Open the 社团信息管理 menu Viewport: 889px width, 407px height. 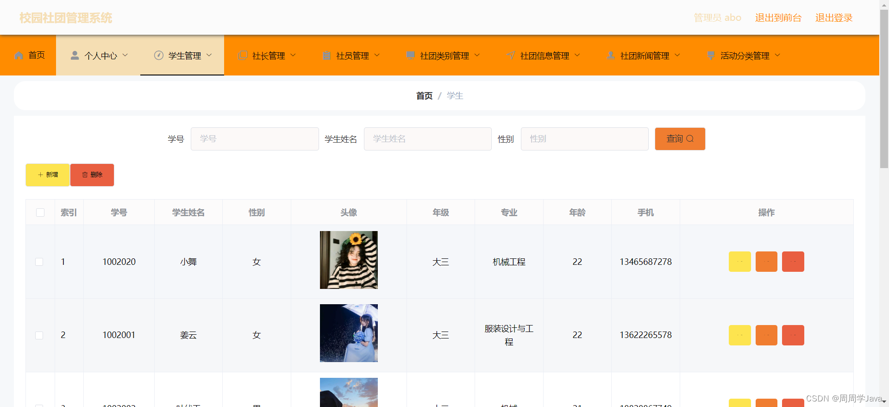pos(542,56)
